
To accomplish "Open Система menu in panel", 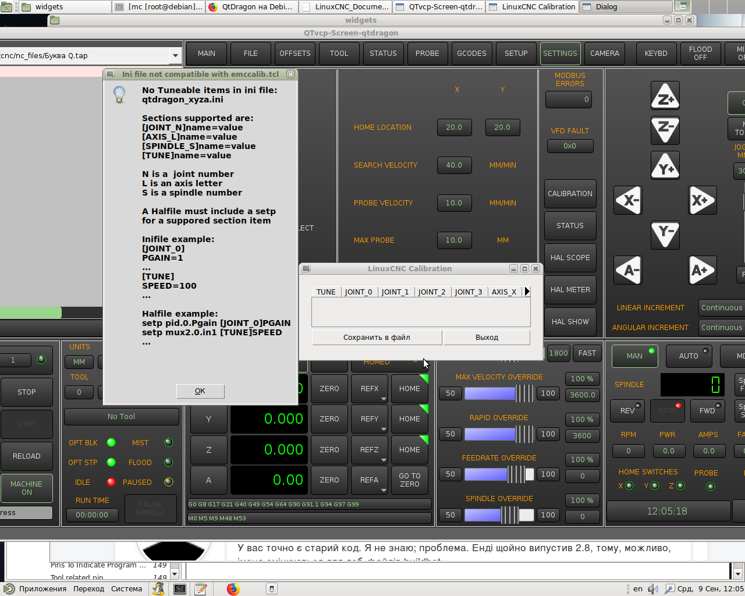I will point(126,588).
